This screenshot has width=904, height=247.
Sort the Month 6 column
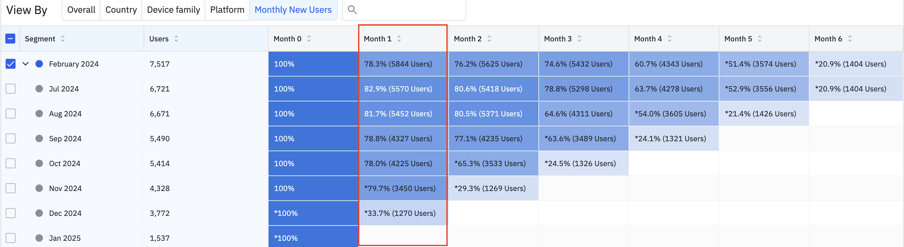850,39
